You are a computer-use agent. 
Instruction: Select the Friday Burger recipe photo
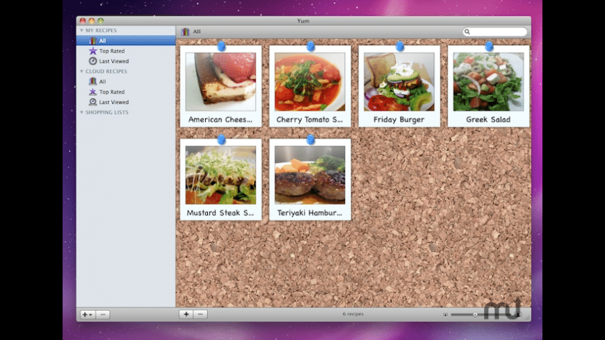click(x=399, y=82)
